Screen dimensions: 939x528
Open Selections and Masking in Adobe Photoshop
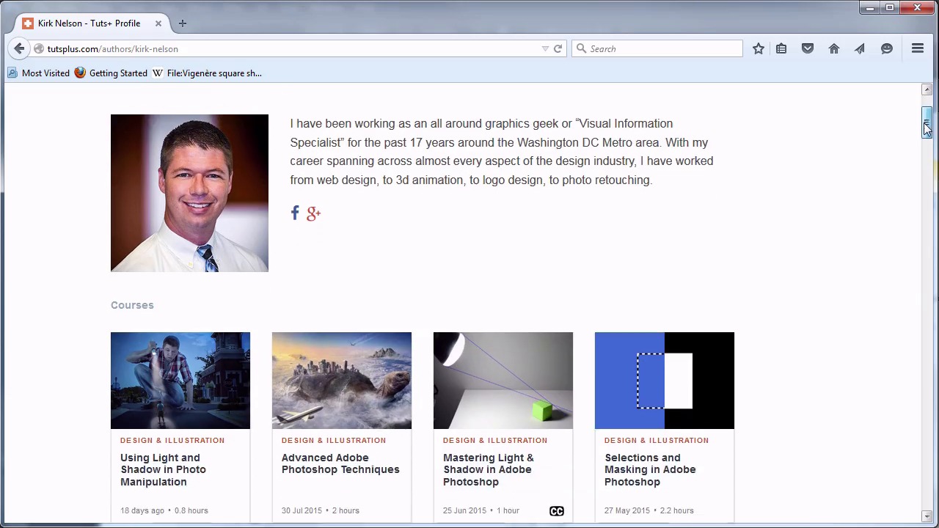650,469
